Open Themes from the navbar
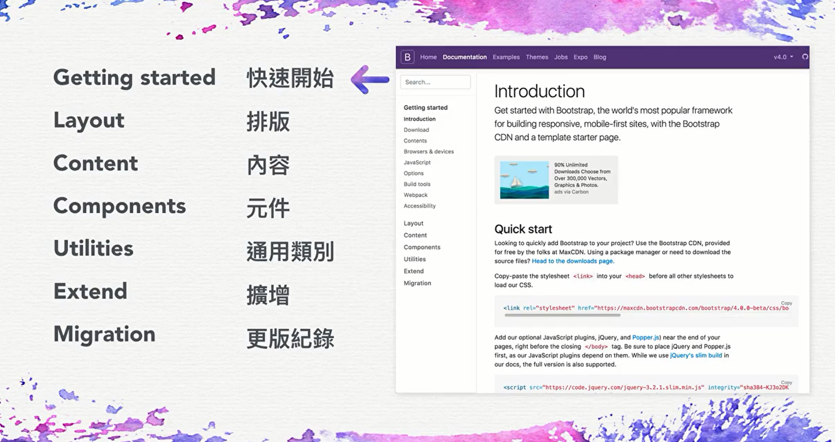 537,57
